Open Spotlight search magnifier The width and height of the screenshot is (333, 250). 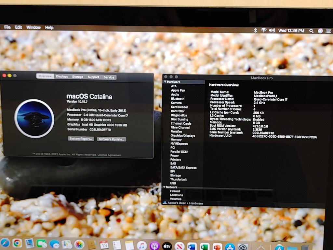point(311,31)
